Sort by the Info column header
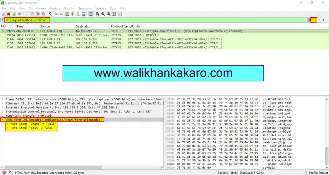The width and height of the screenshot is (329, 175). [231, 26]
